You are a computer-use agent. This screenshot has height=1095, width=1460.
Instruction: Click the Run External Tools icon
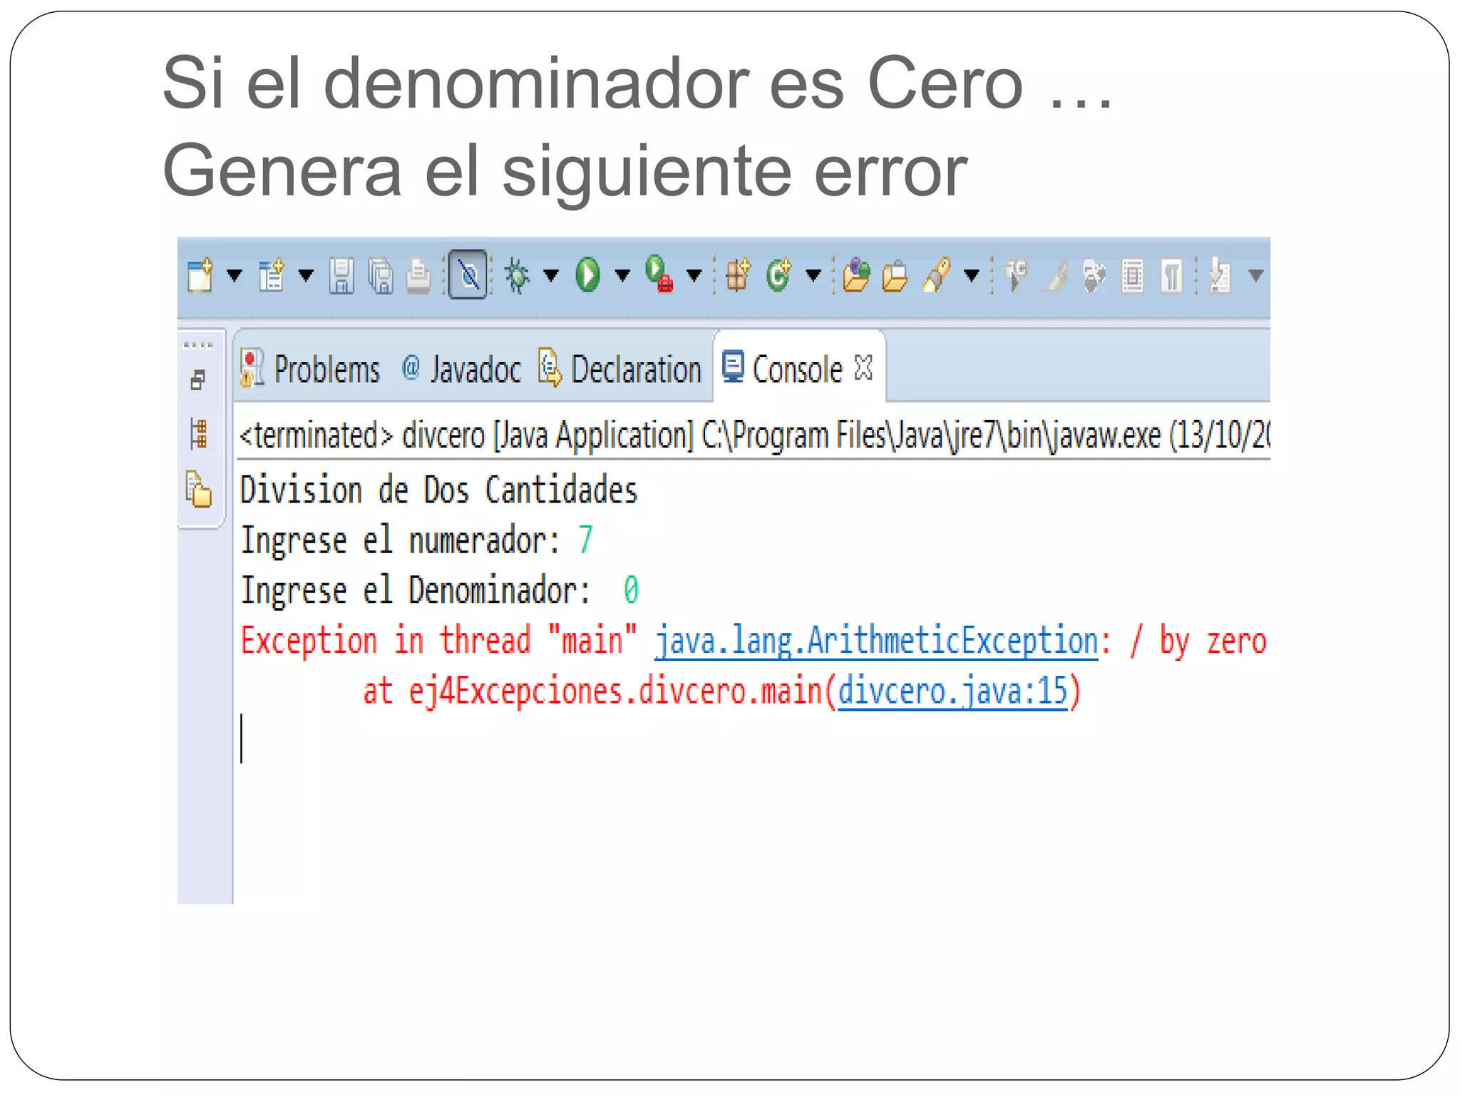pos(659,274)
